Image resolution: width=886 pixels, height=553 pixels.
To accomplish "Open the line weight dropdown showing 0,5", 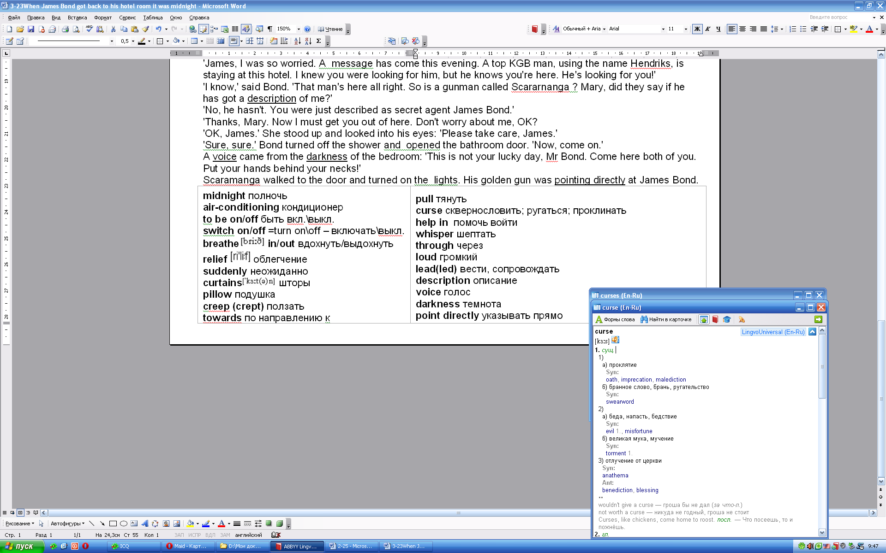I will point(133,41).
